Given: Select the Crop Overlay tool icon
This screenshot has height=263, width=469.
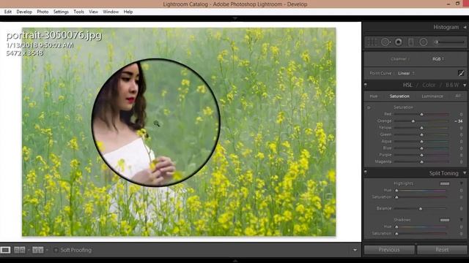Looking at the screenshot, I should (x=372, y=42).
